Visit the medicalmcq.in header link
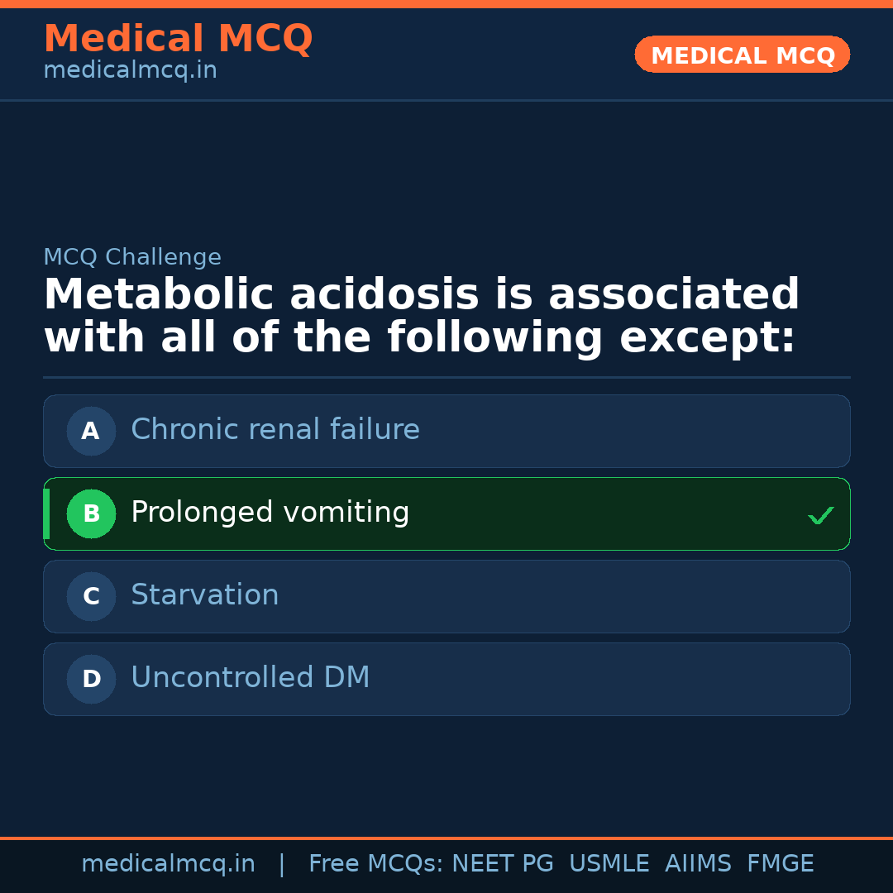893x893 pixels. point(130,71)
